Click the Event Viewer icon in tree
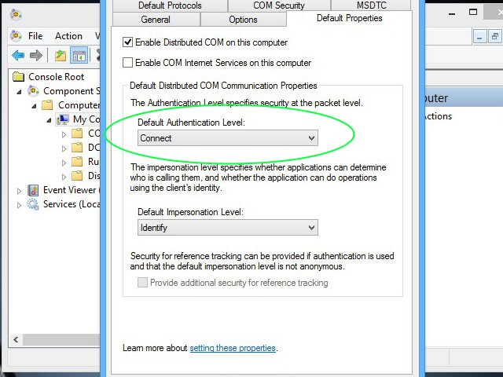 [33, 190]
